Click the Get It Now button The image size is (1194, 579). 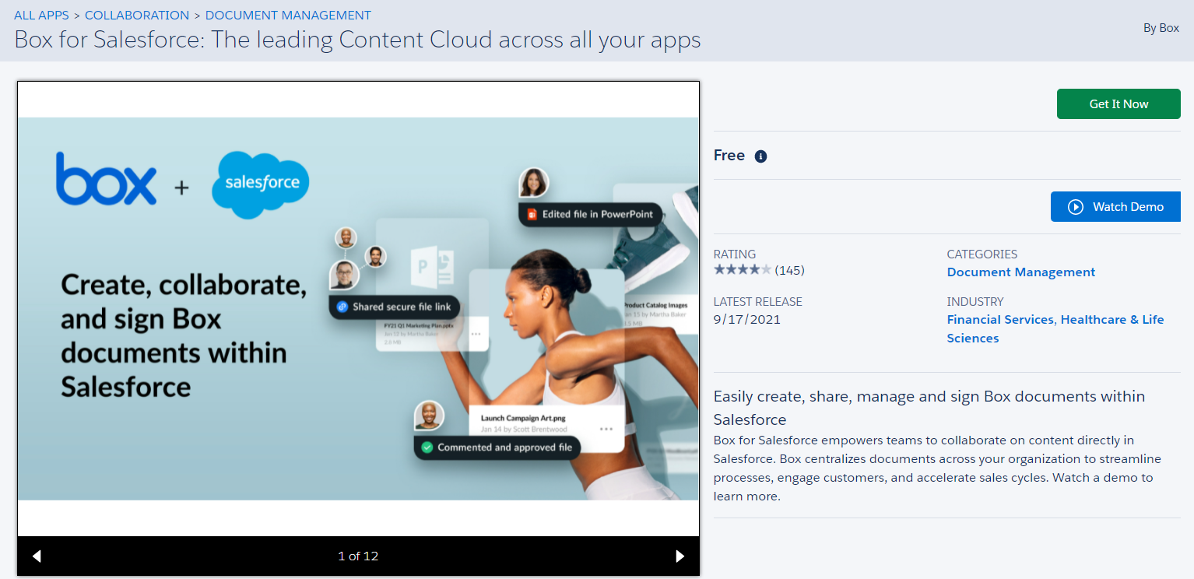pyautogui.click(x=1118, y=104)
